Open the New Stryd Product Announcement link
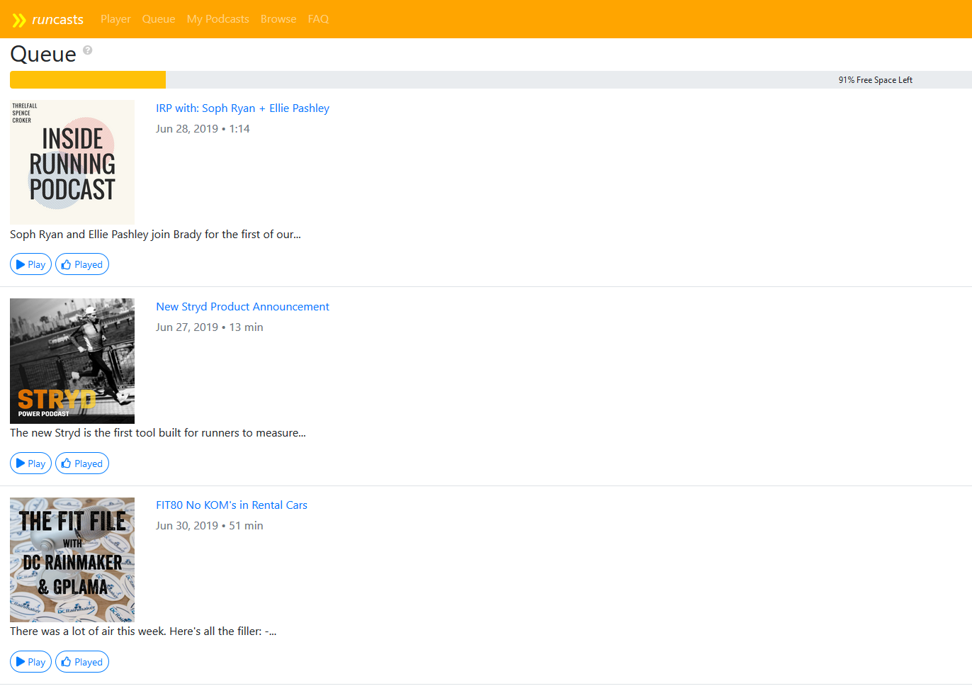The width and height of the screenshot is (972, 691). click(x=242, y=307)
